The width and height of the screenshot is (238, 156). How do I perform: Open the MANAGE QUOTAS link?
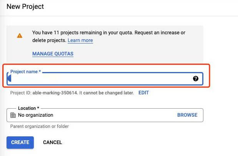53,54
